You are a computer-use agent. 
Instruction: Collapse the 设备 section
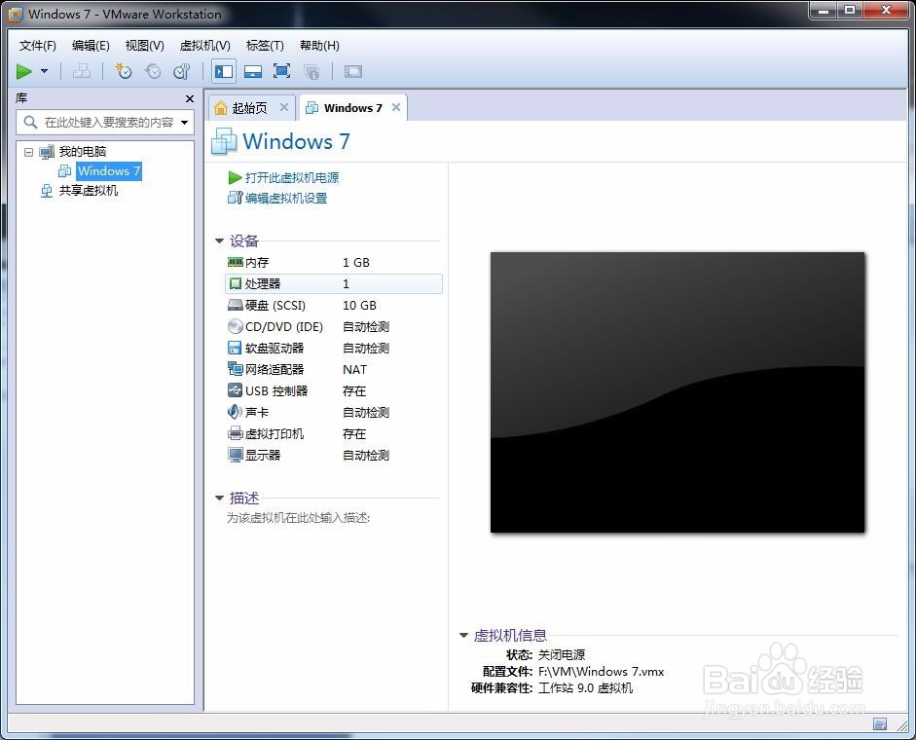coord(219,240)
